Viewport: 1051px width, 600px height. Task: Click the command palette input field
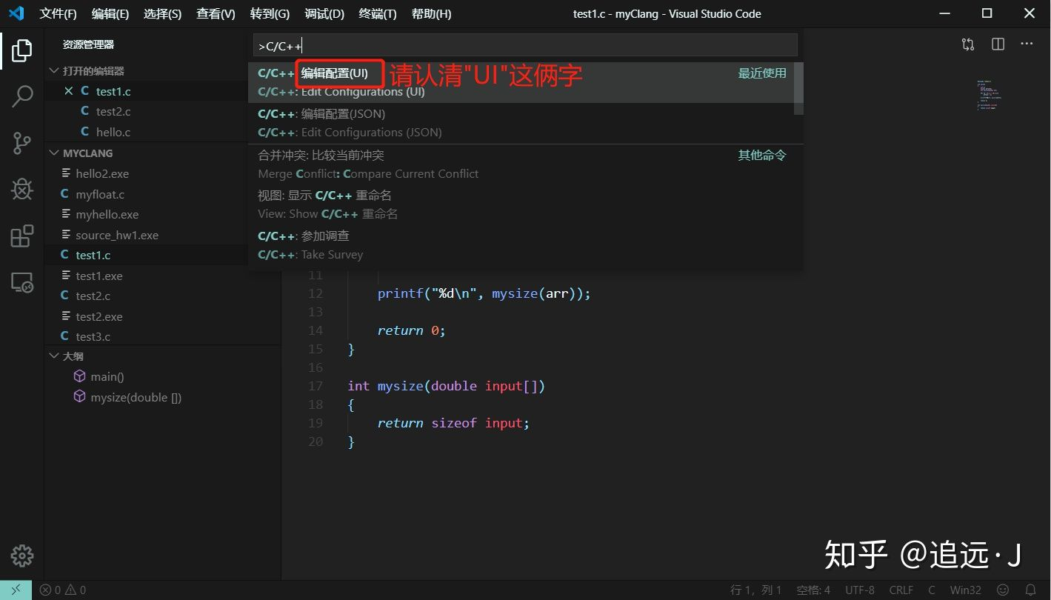525,46
